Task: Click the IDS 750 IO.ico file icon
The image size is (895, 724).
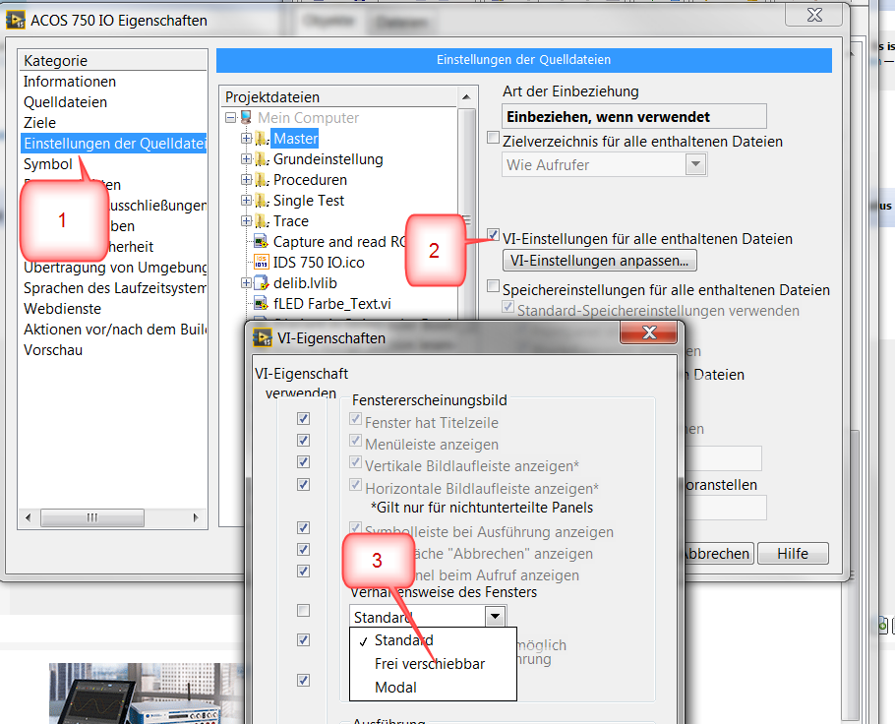Action: pos(261,262)
